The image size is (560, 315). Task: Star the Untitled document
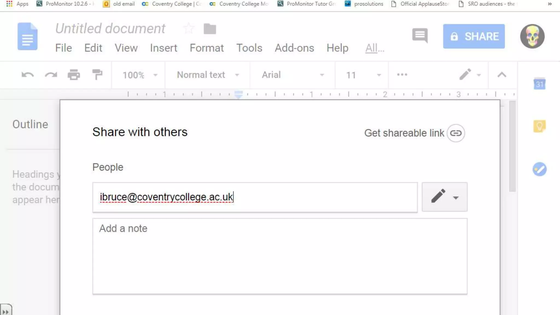(x=189, y=28)
